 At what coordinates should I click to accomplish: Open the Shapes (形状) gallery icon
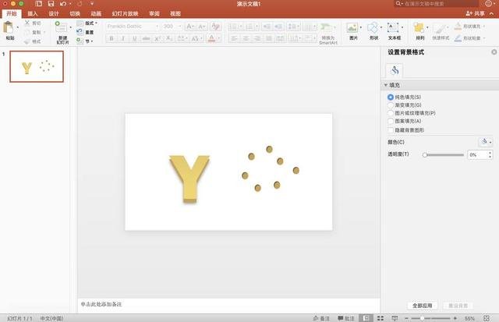[373, 27]
